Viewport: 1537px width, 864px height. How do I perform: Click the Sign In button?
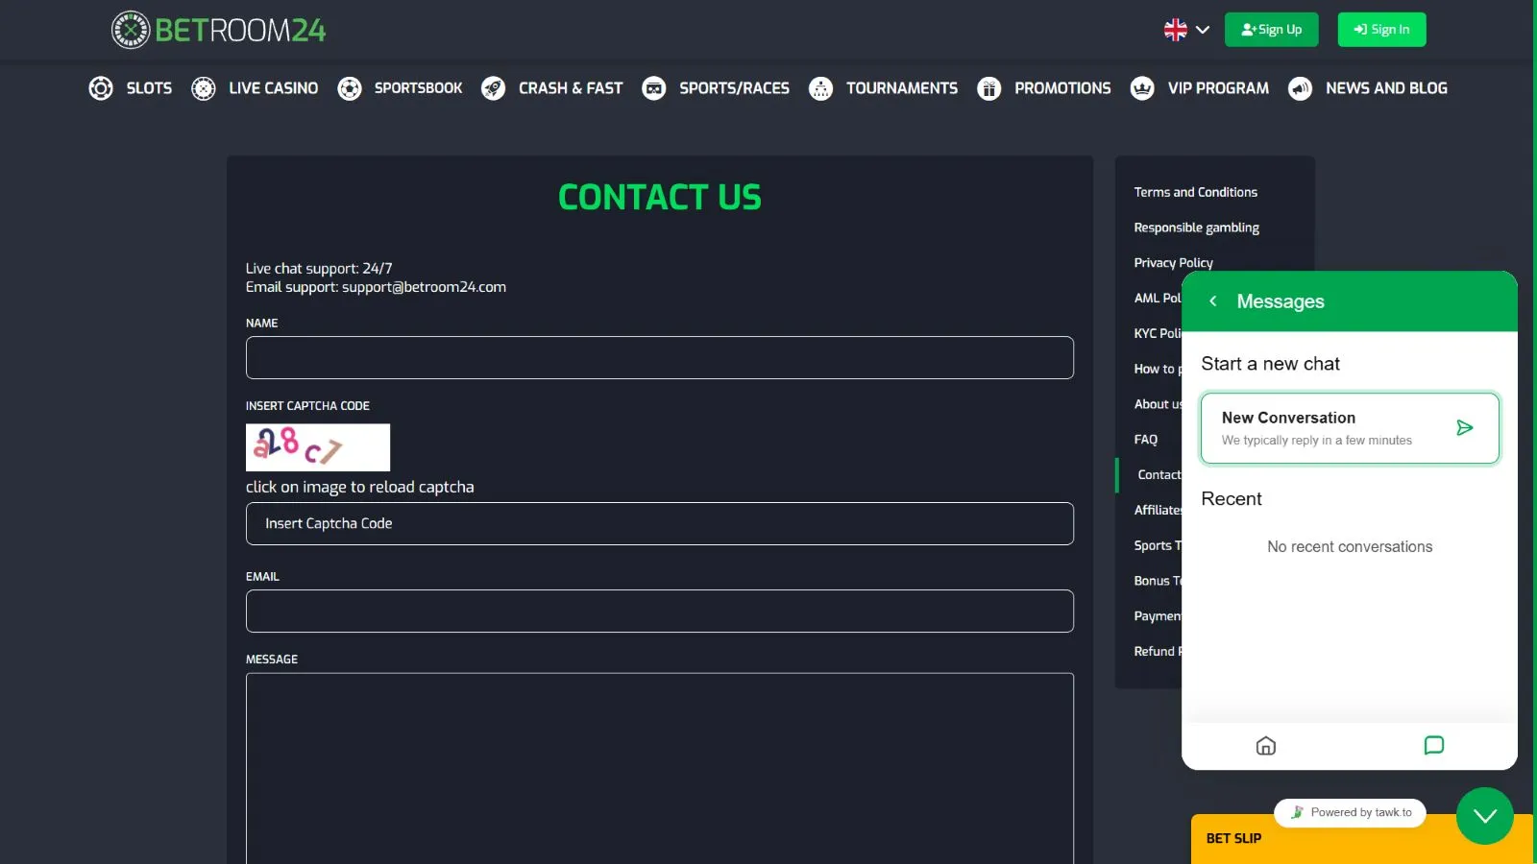(1381, 30)
